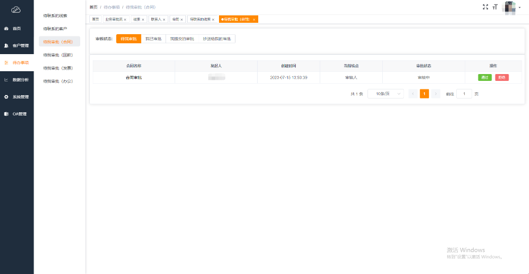Toggle fullscreen mode icon

[x=485, y=7]
